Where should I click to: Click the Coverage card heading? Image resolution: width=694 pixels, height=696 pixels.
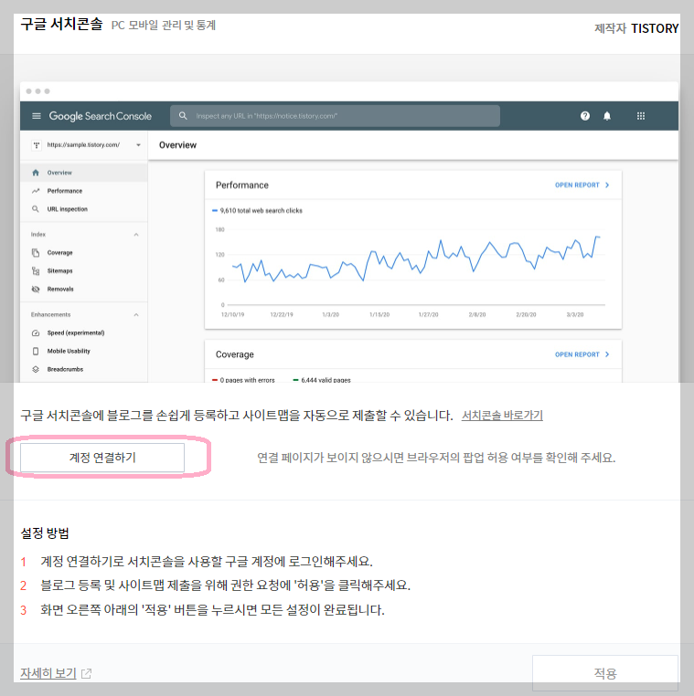click(235, 354)
